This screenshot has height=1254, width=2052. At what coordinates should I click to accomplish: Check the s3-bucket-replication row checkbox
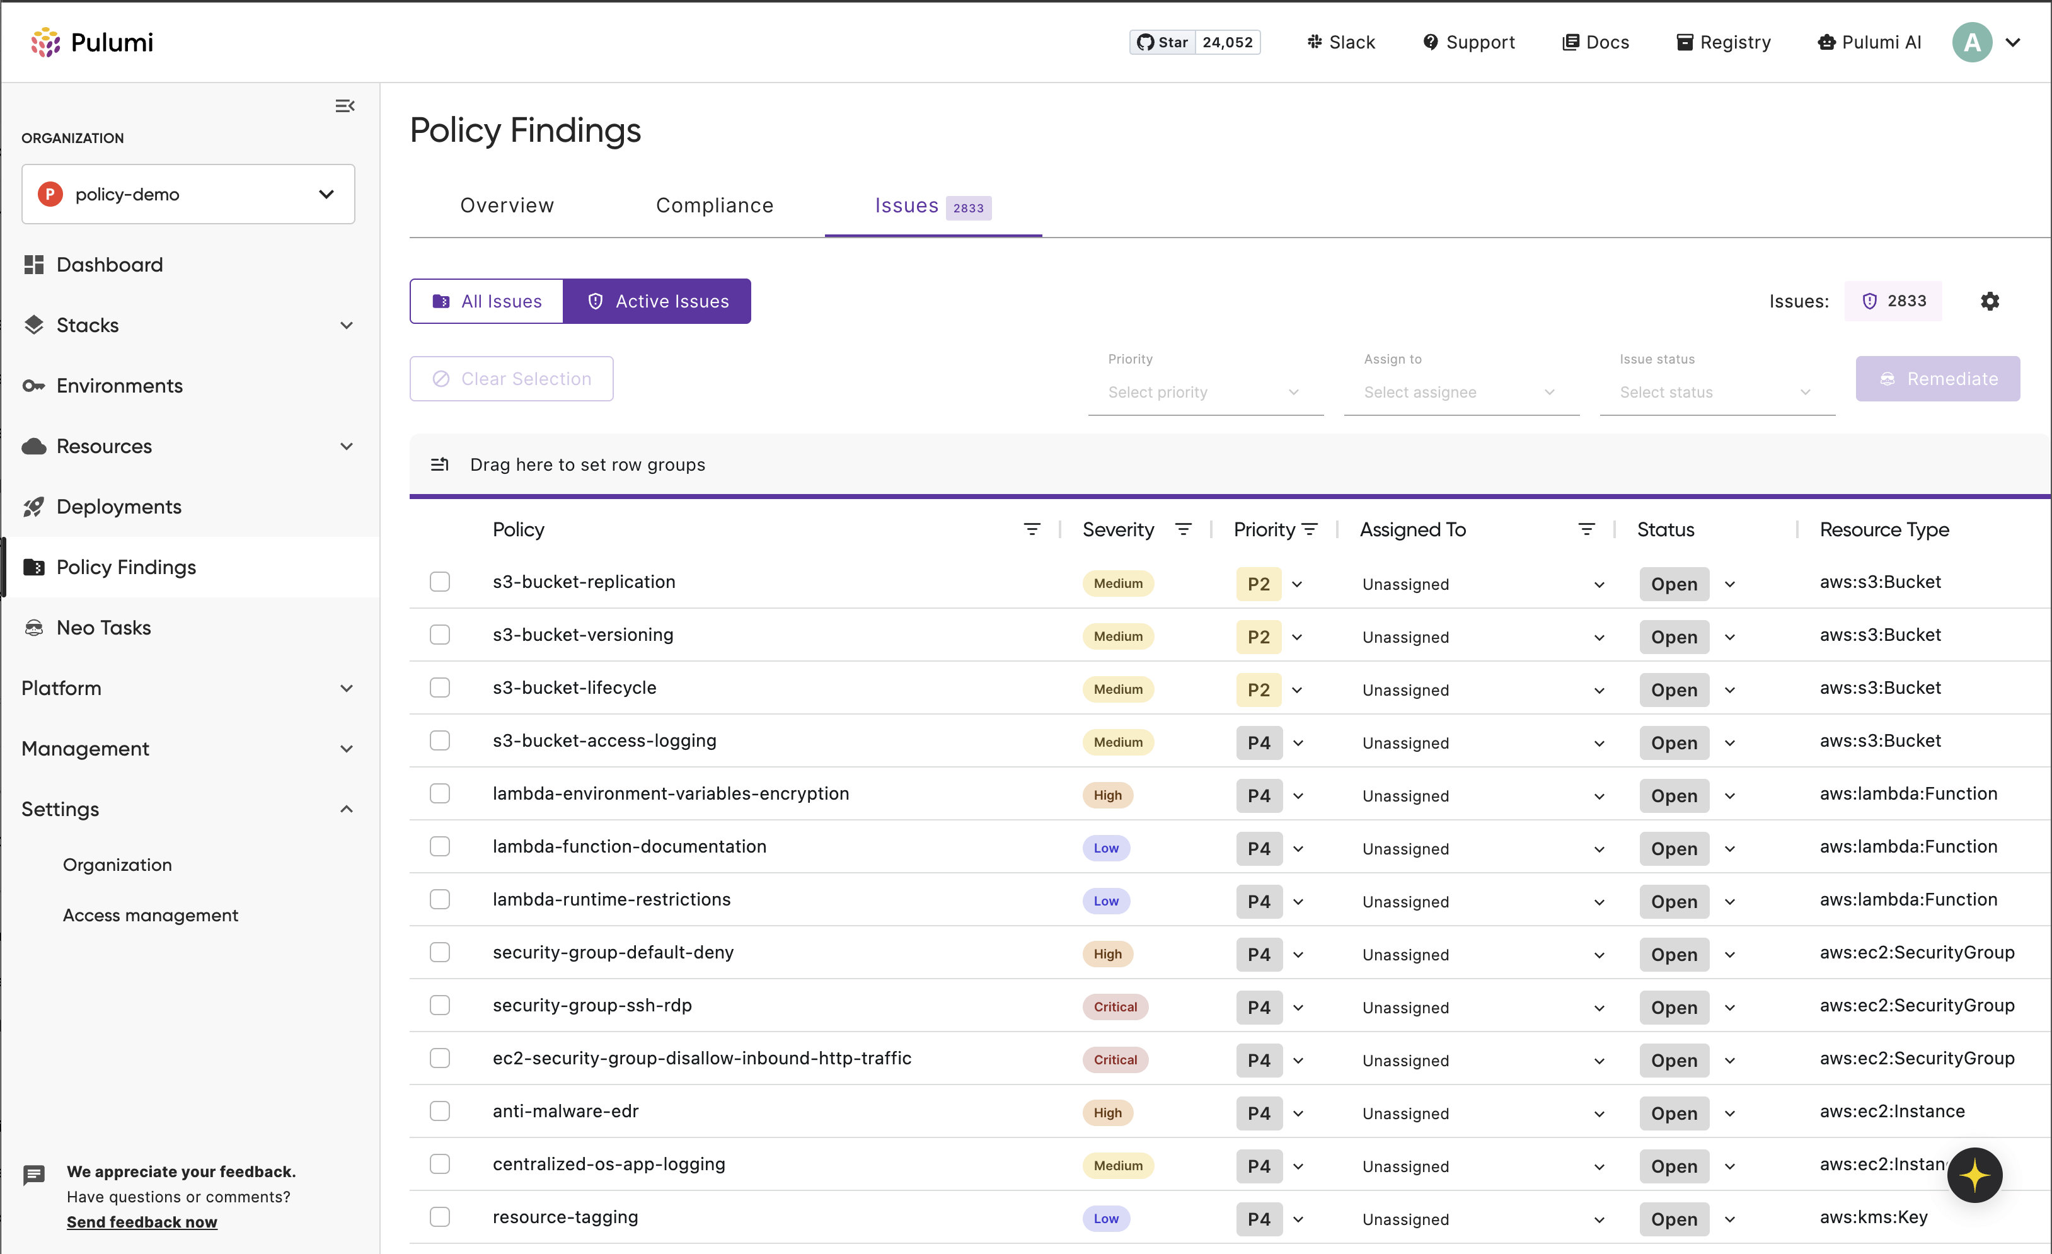(440, 581)
